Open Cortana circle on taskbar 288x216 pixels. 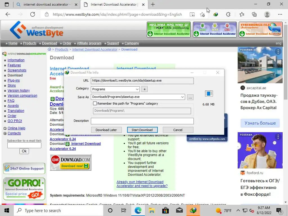[110, 210]
